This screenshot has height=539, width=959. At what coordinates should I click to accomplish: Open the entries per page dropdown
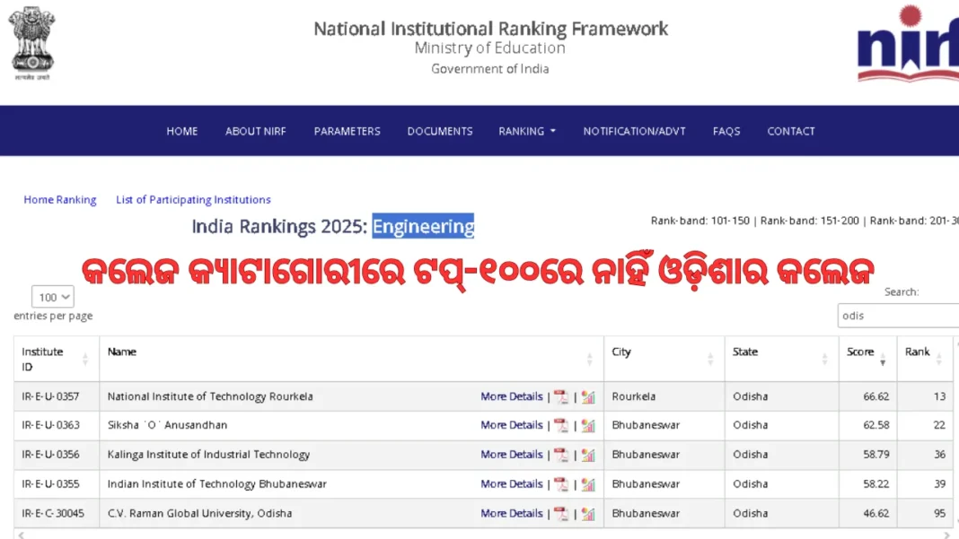click(x=53, y=297)
